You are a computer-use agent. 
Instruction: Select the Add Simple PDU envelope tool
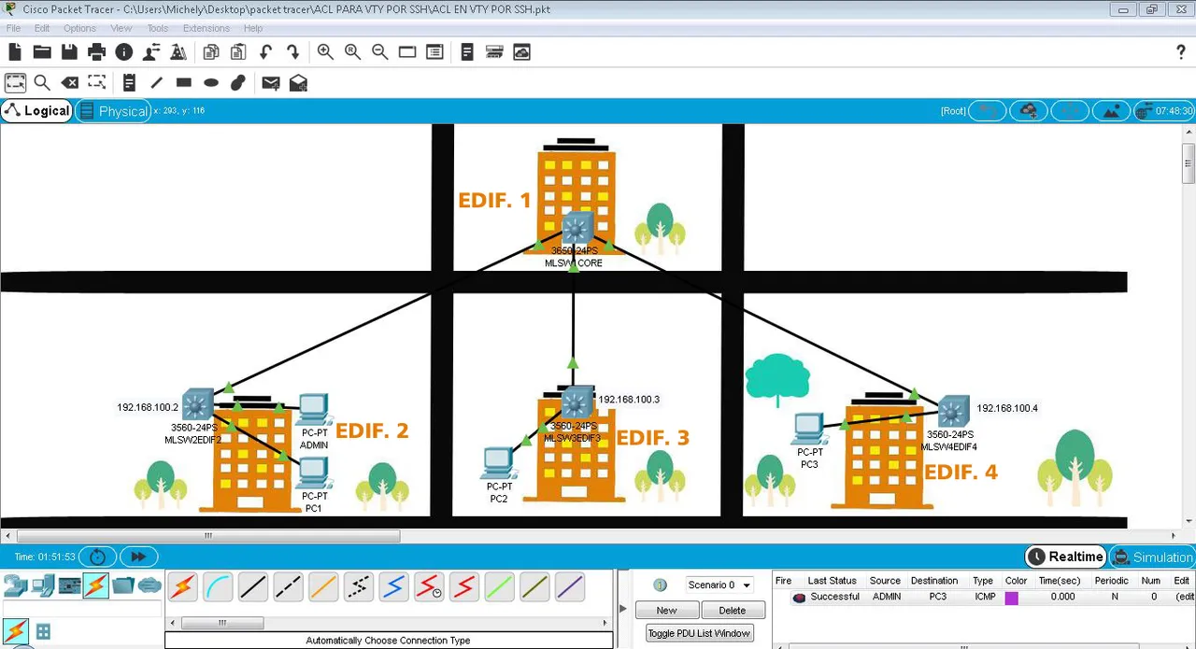click(x=270, y=83)
